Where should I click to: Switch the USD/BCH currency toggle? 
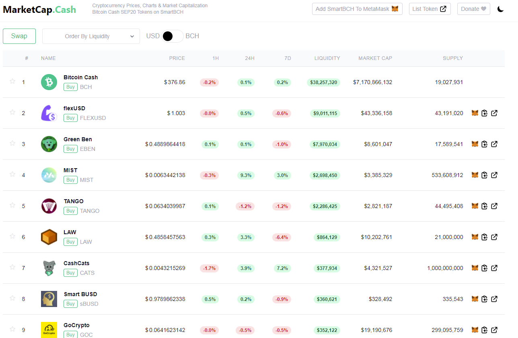tap(173, 36)
